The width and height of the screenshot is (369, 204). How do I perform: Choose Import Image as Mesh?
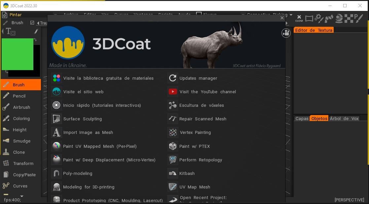pyautogui.click(x=82, y=132)
